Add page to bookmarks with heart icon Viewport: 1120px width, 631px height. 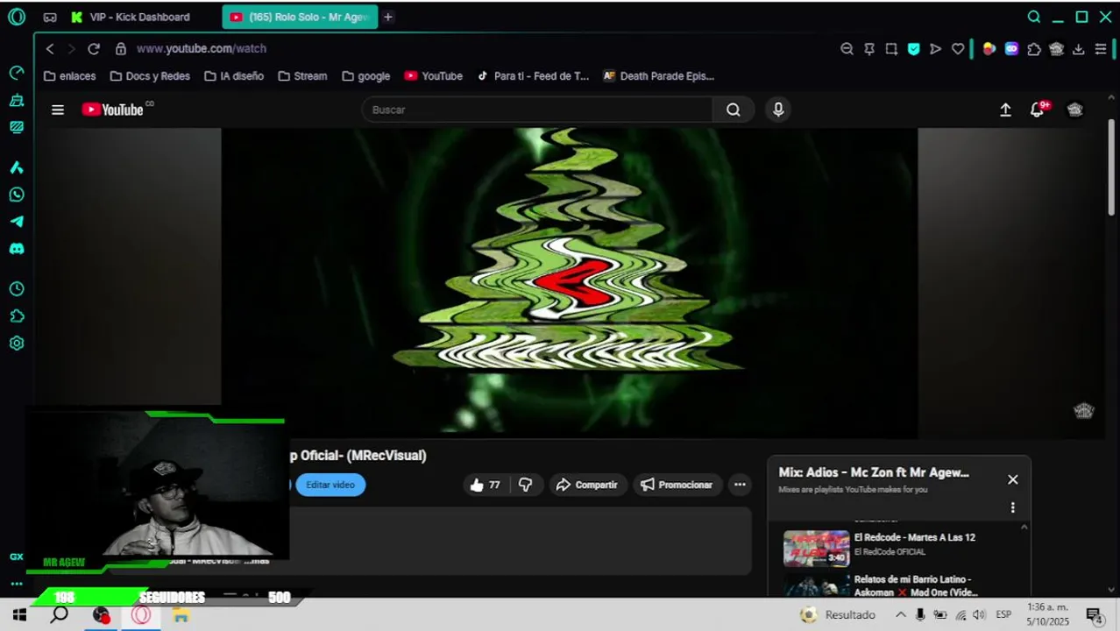tap(958, 49)
